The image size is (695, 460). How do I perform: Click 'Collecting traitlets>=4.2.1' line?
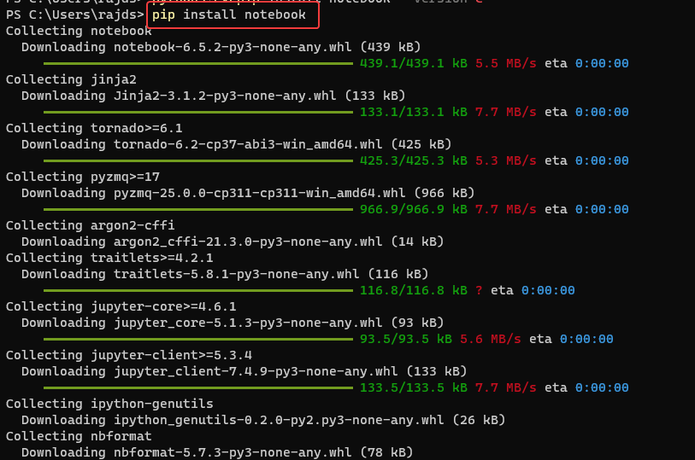109,258
